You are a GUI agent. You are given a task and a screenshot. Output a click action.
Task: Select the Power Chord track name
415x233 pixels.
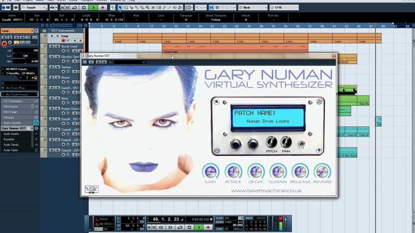70,109
